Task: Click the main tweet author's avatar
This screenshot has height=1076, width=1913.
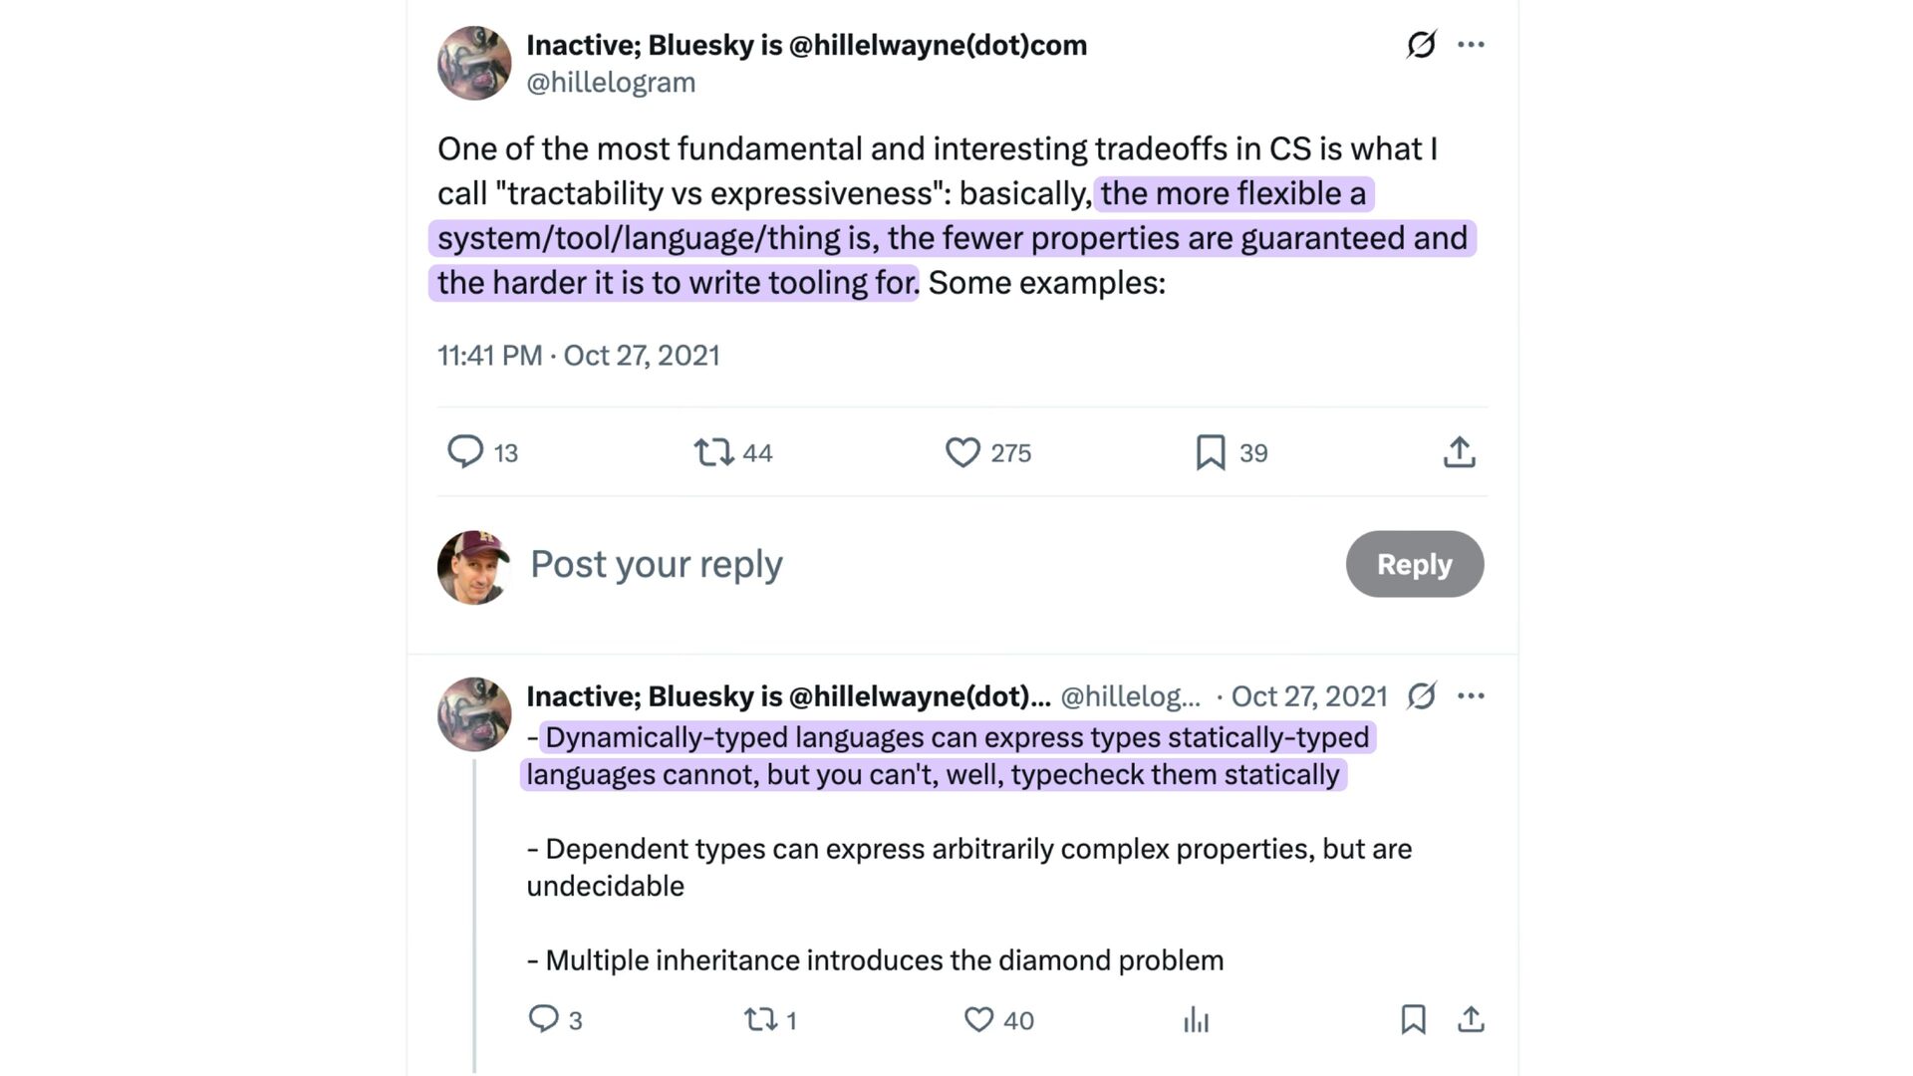Action: click(474, 64)
